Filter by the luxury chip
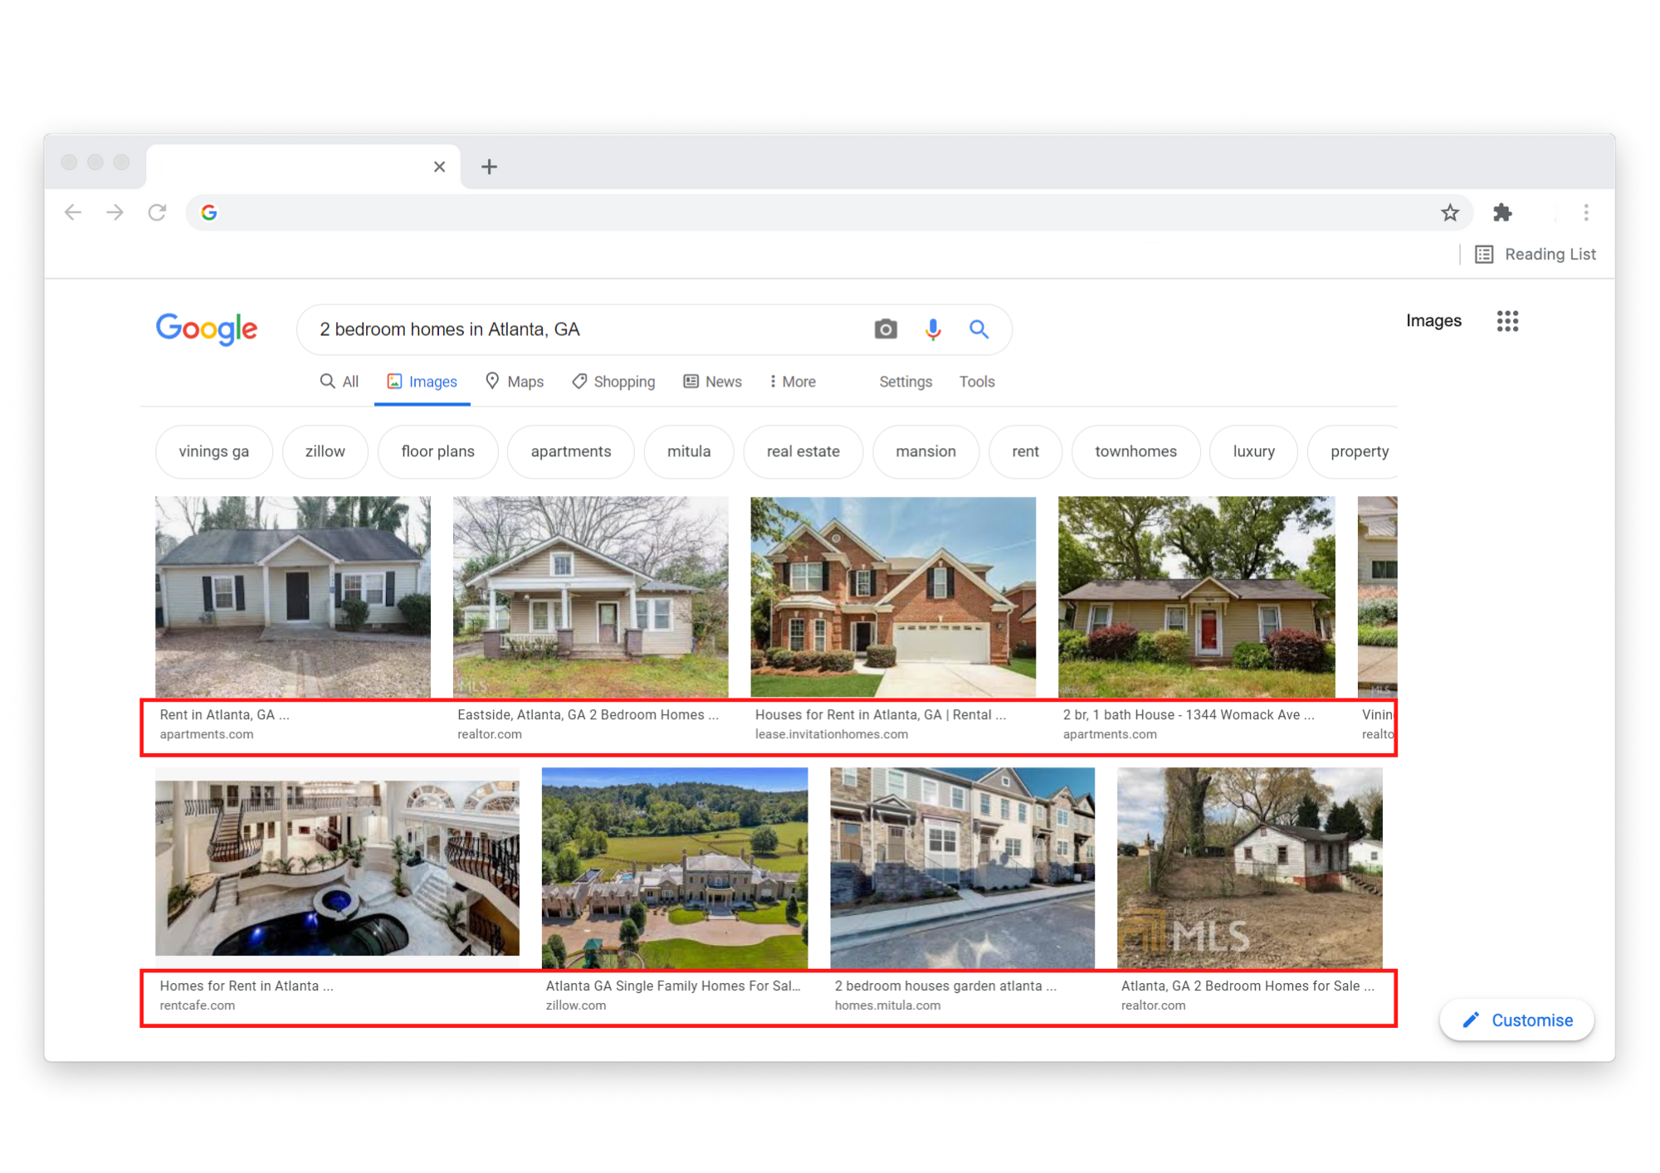 1253,451
